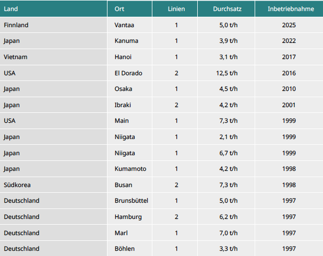Select the Kumamoto cell
Screen dimensions: 323x256
[130, 169]
